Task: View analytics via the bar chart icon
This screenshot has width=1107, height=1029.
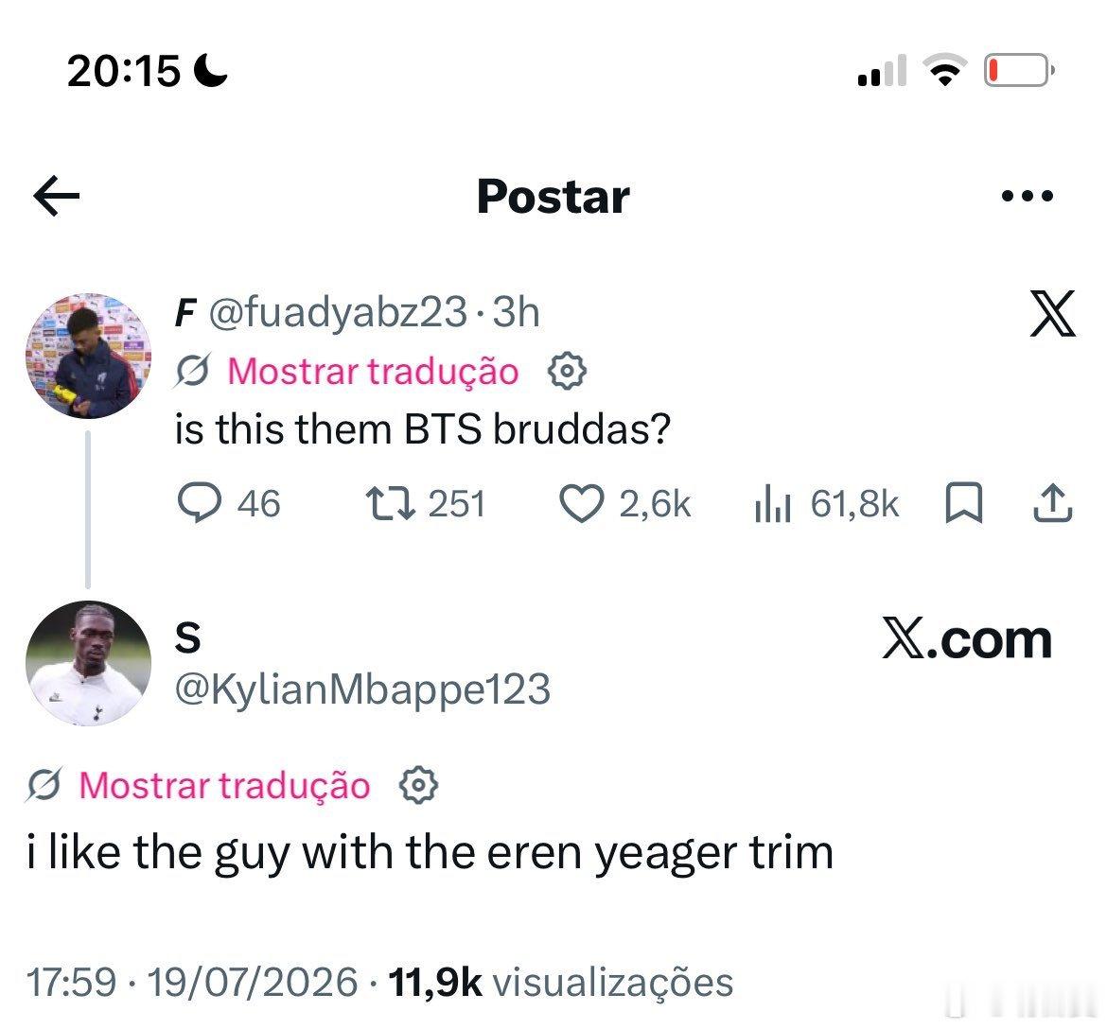Action: point(772,504)
